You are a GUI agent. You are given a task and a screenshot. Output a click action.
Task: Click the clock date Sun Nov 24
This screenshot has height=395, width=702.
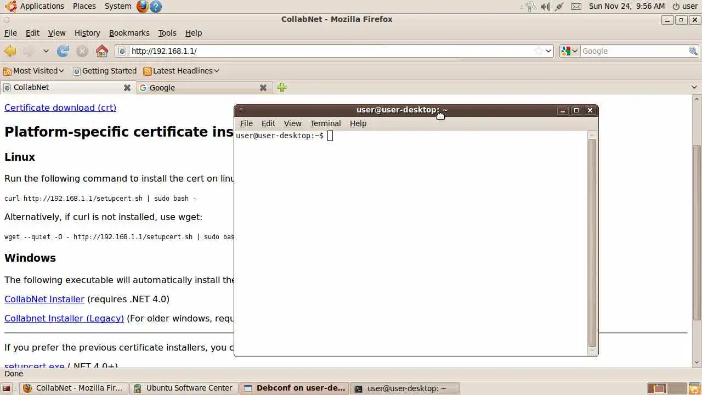click(x=626, y=6)
